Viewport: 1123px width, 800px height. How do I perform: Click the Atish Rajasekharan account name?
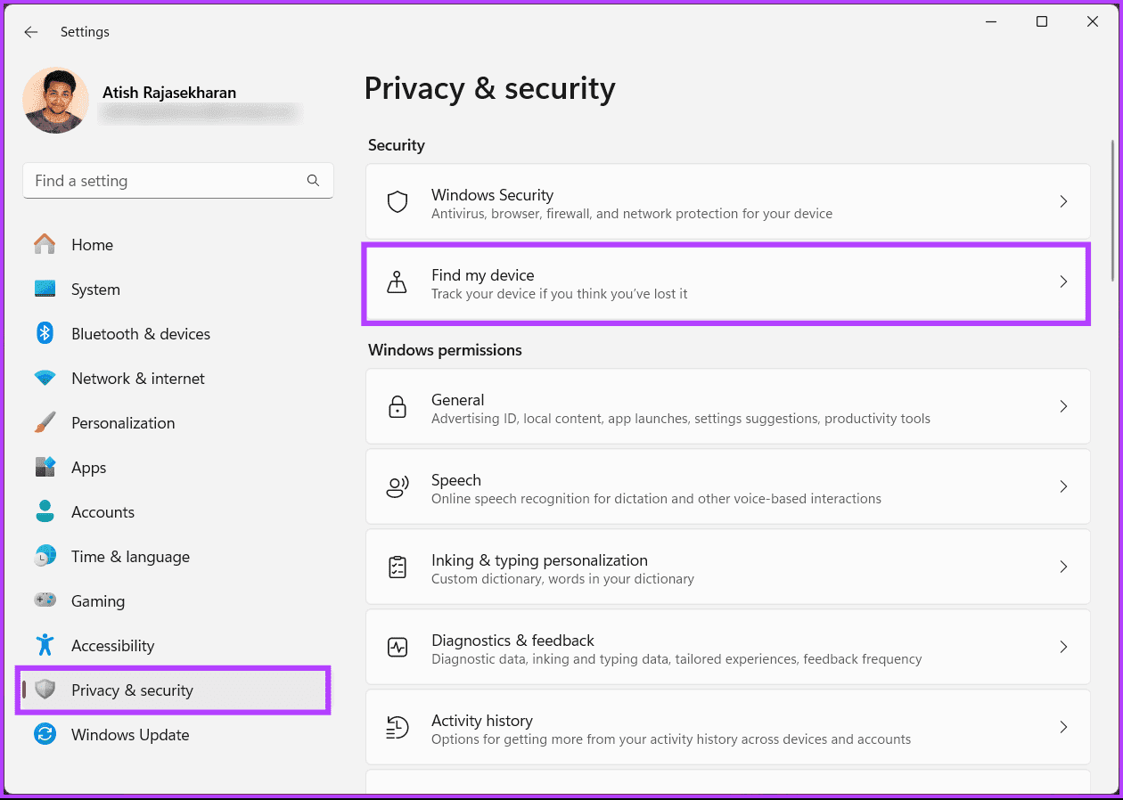click(x=169, y=93)
